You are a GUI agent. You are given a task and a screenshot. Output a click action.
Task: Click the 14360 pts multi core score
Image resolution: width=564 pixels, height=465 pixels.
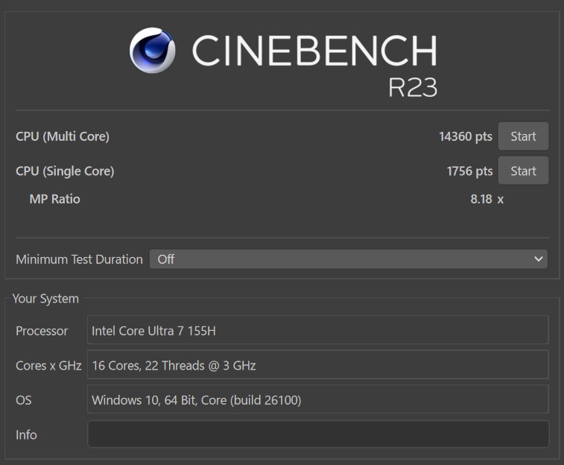[x=466, y=136]
